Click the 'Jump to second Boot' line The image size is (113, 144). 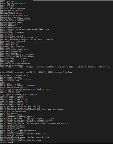click(x=11, y=65)
